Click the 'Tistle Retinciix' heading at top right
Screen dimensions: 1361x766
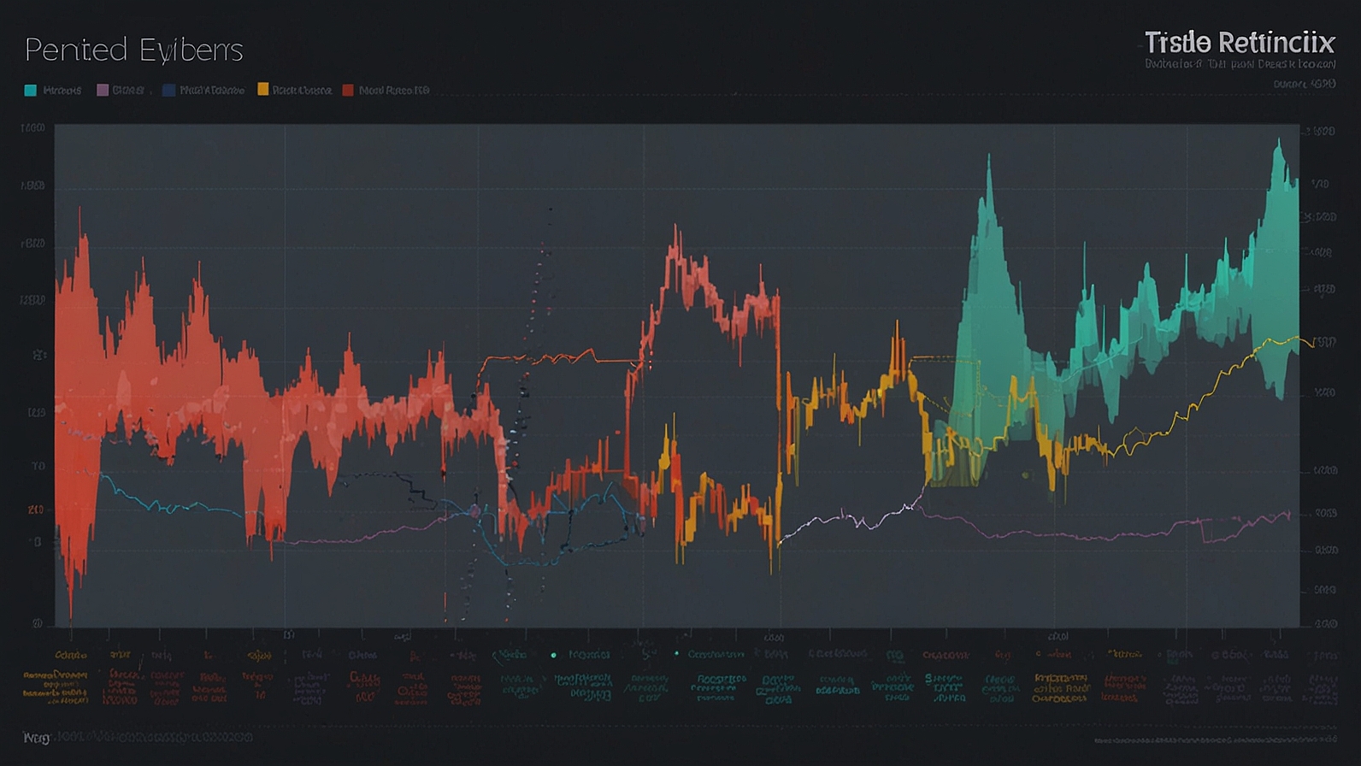pyautogui.click(x=1239, y=42)
